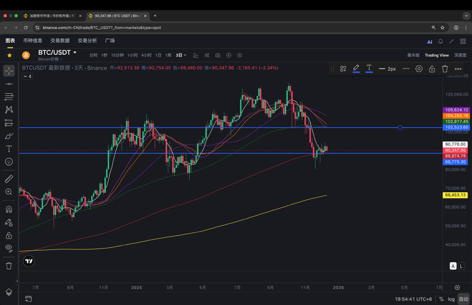Toggle the BTC/USDT favorite star
472x305 pixels.
[x=9, y=55]
